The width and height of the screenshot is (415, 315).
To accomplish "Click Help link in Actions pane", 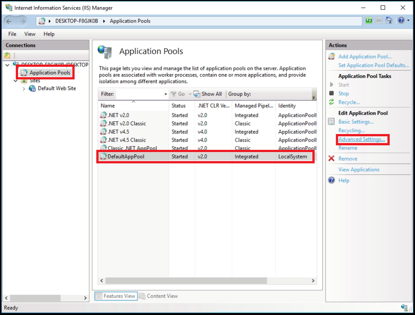I will pyautogui.click(x=344, y=181).
